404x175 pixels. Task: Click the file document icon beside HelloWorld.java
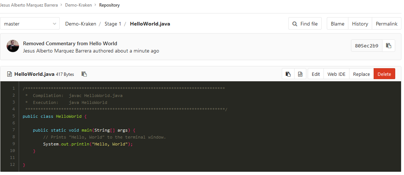click(10, 74)
